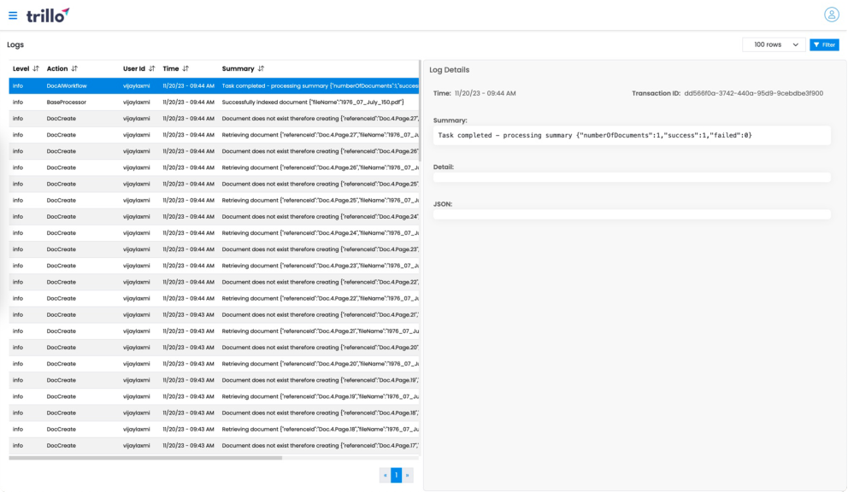Click the trillo logo
Image resolution: width=848 pixels, height=492 pixels.
48,15
